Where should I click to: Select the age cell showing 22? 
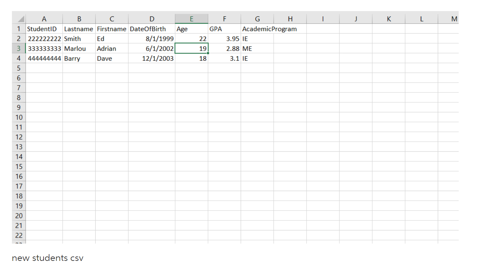click(192, 39)
